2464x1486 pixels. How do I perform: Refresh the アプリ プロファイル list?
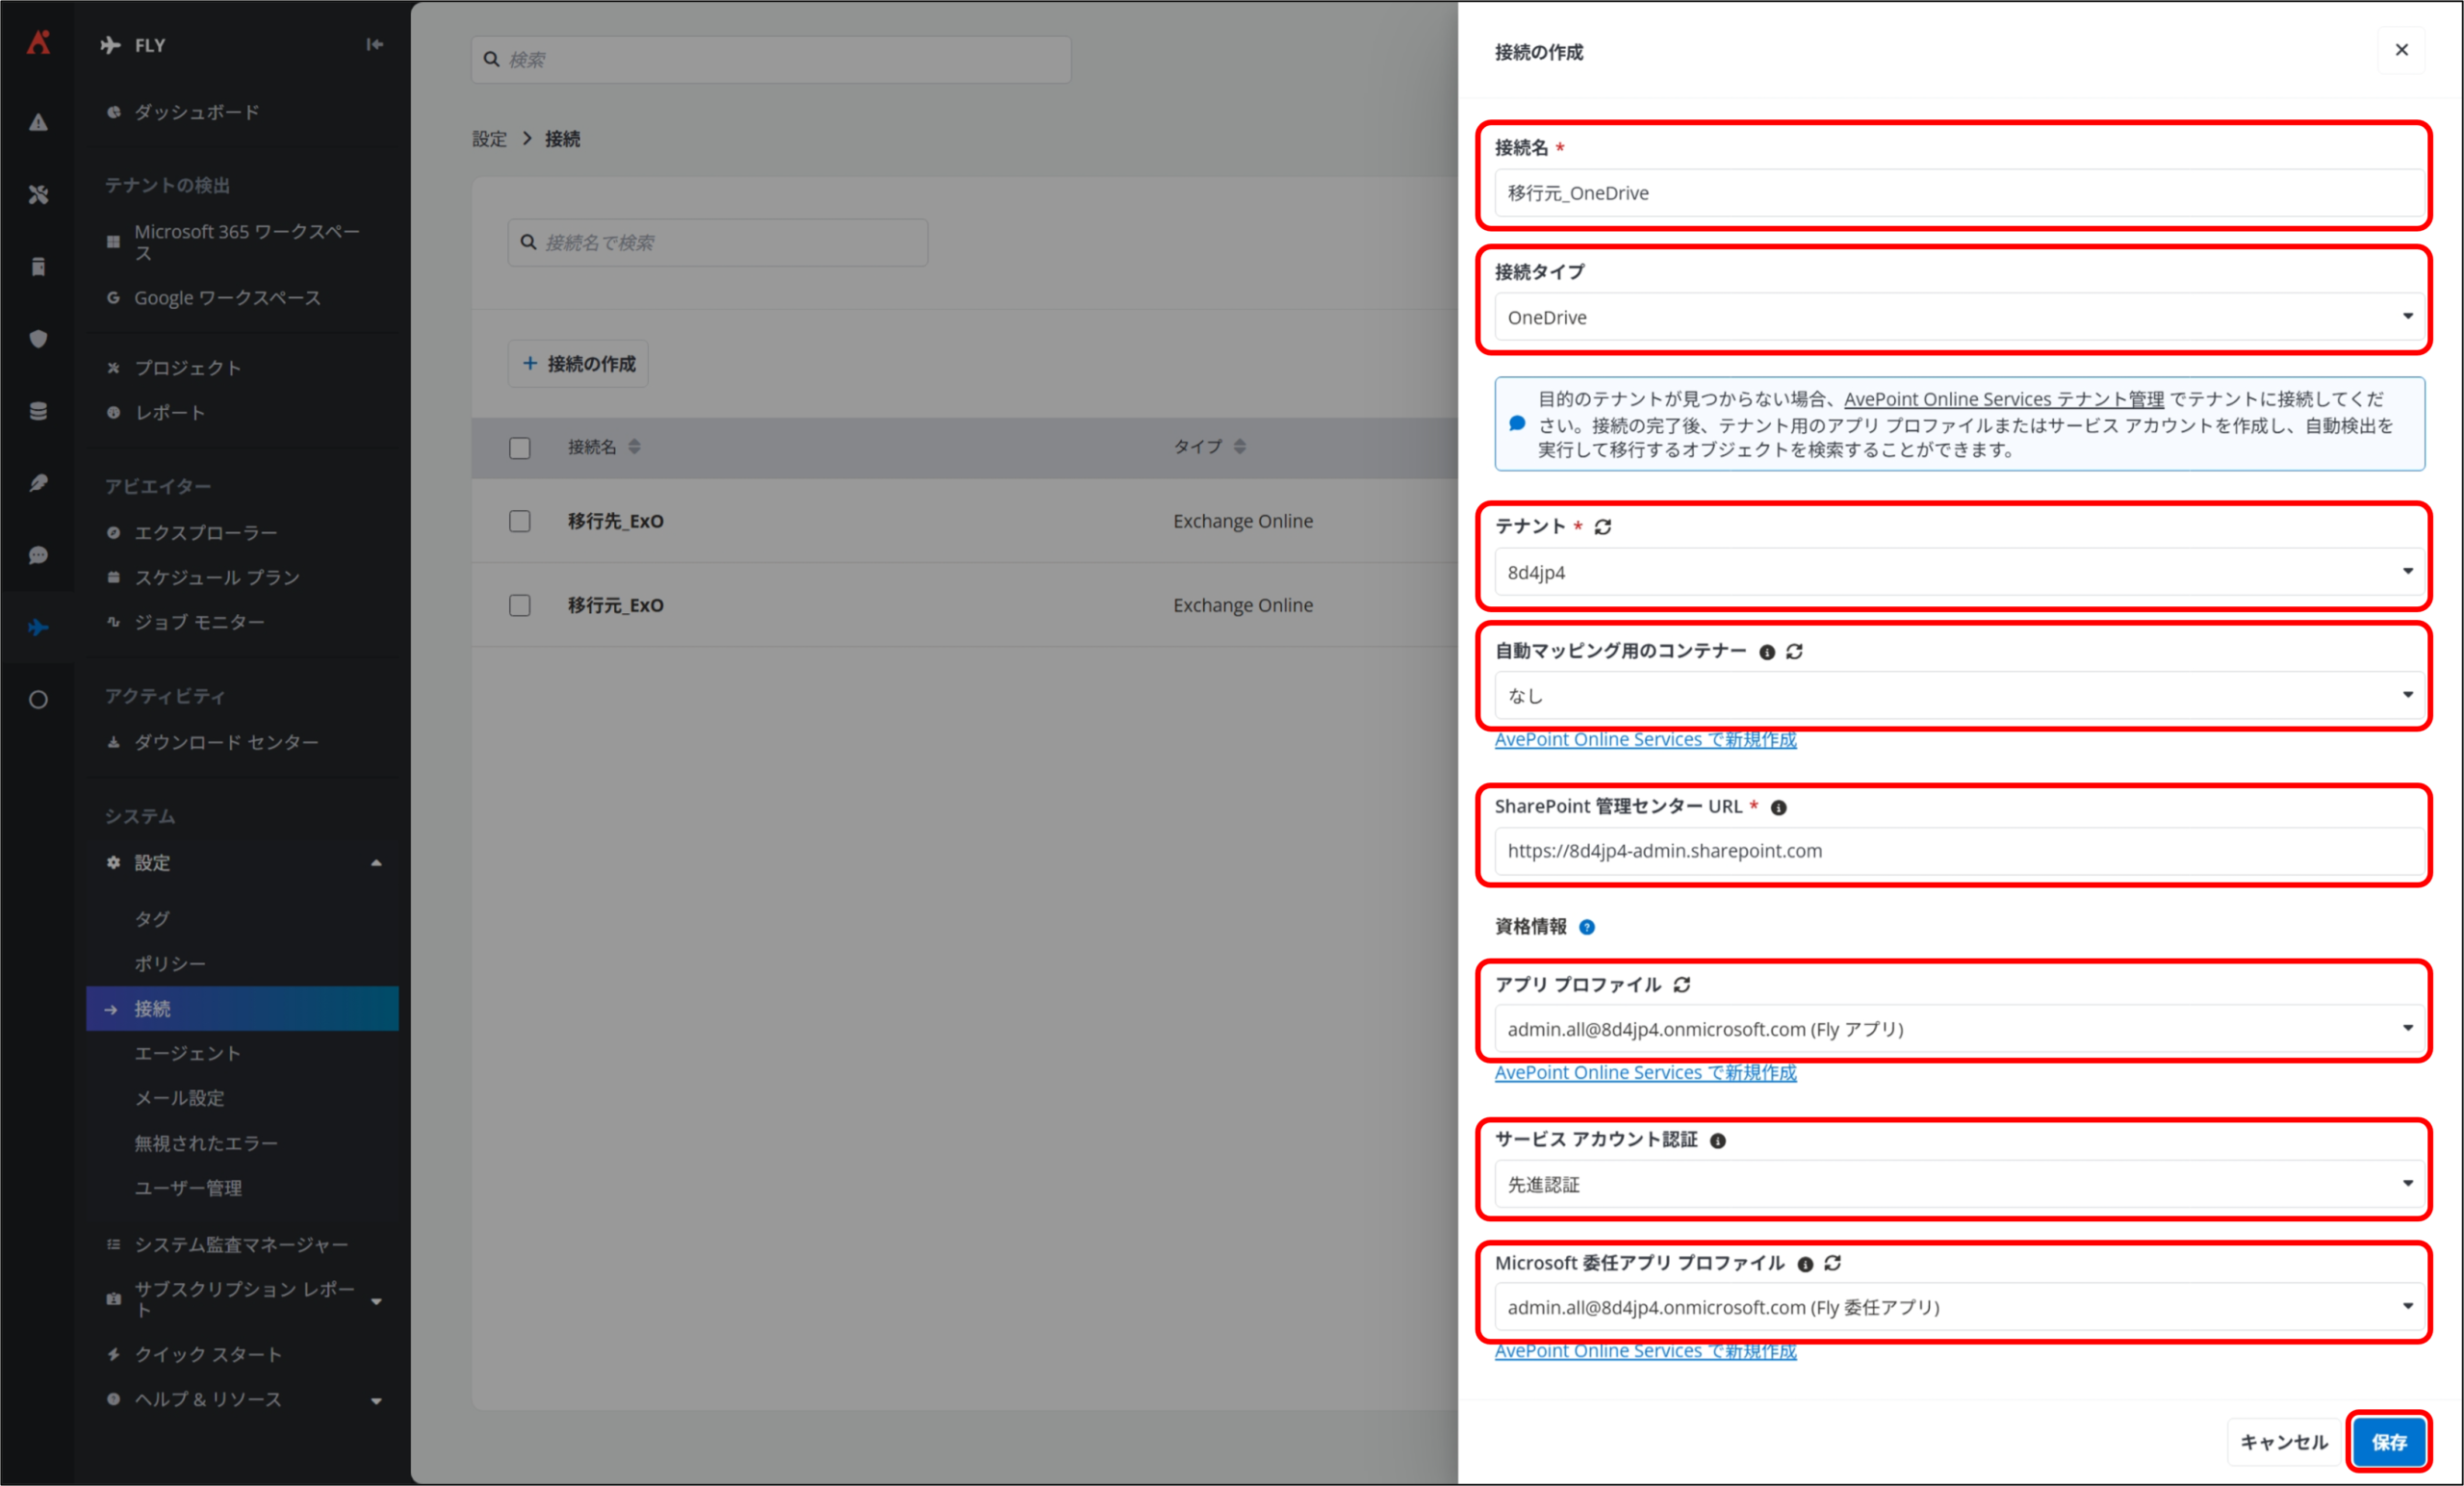[1681, 985]
